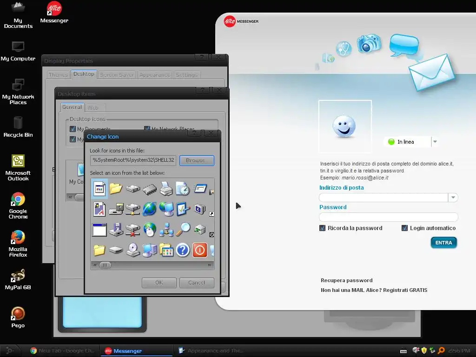Confirm Change Icon with OK
This screenshot has height=357, width=476.
159,283
